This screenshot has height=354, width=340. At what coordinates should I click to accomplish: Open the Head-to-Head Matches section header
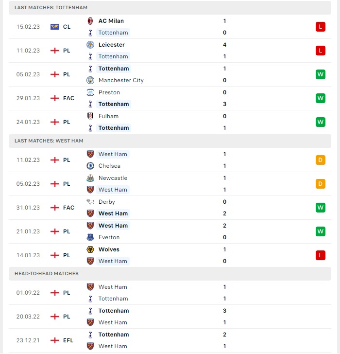[170, 274]
